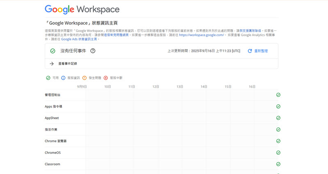328x174 pixels.
Task: Click the 指派作業 status checkmark
Action: [278, 129]
